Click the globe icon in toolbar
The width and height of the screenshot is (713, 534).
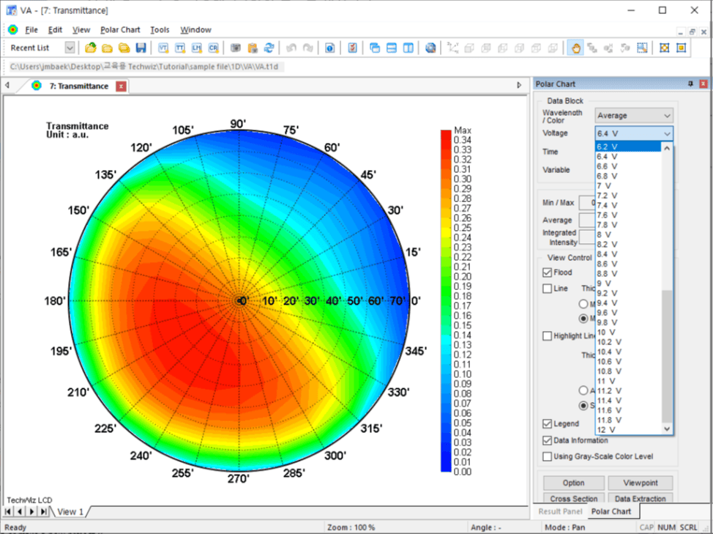click(430, 48)
